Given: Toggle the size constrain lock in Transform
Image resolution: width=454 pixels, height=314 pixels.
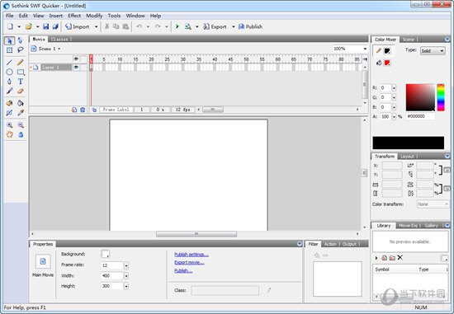Looking at the screenshot, I should (447, 170).
